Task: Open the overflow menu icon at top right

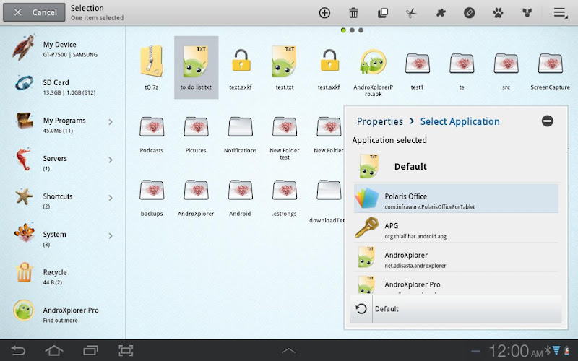Action: [x=561, y=13]
